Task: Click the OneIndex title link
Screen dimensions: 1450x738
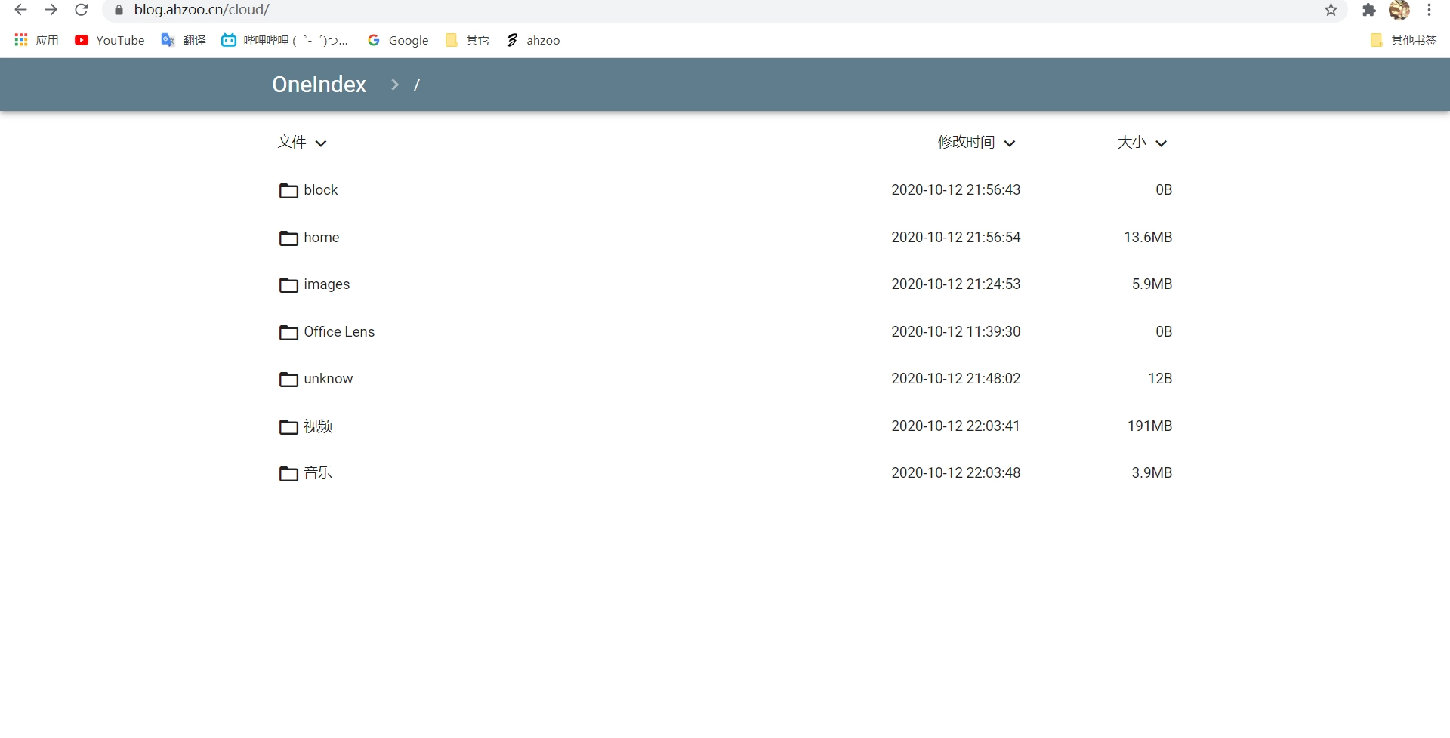Action: [319, 85]
